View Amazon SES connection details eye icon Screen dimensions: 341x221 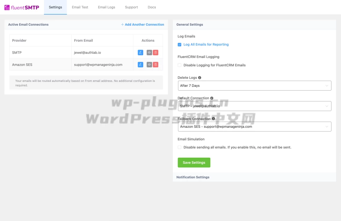coord(149,64)
